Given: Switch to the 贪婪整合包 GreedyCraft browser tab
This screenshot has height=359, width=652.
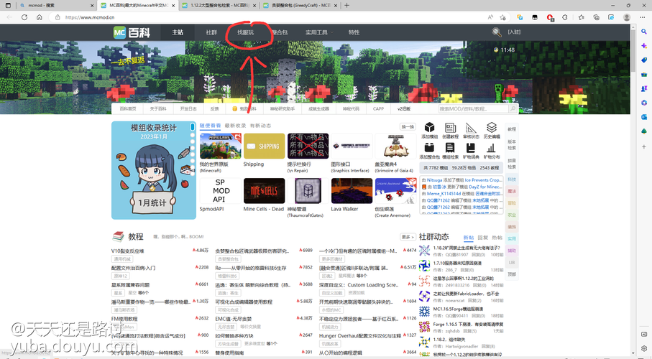Looking at the screenshot, I should pos(299,6).
